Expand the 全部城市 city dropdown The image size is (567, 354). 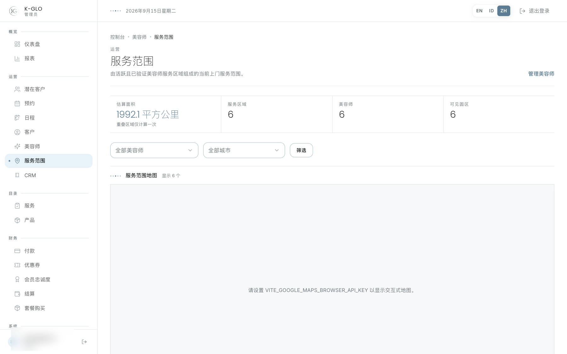pos(244,150)
